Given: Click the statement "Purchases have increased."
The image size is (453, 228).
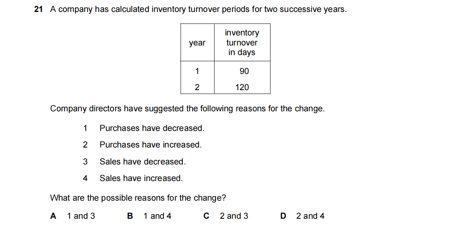Looking at the screenshot, I should [150, 145].
